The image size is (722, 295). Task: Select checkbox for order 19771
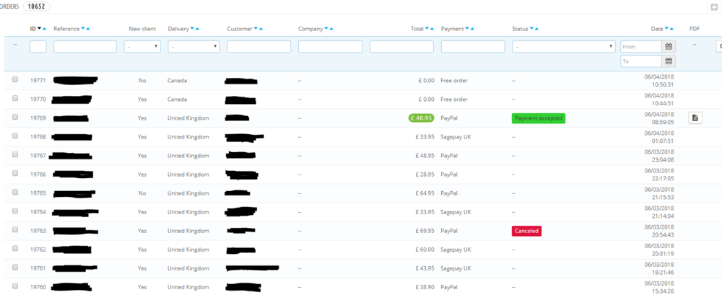15,79
